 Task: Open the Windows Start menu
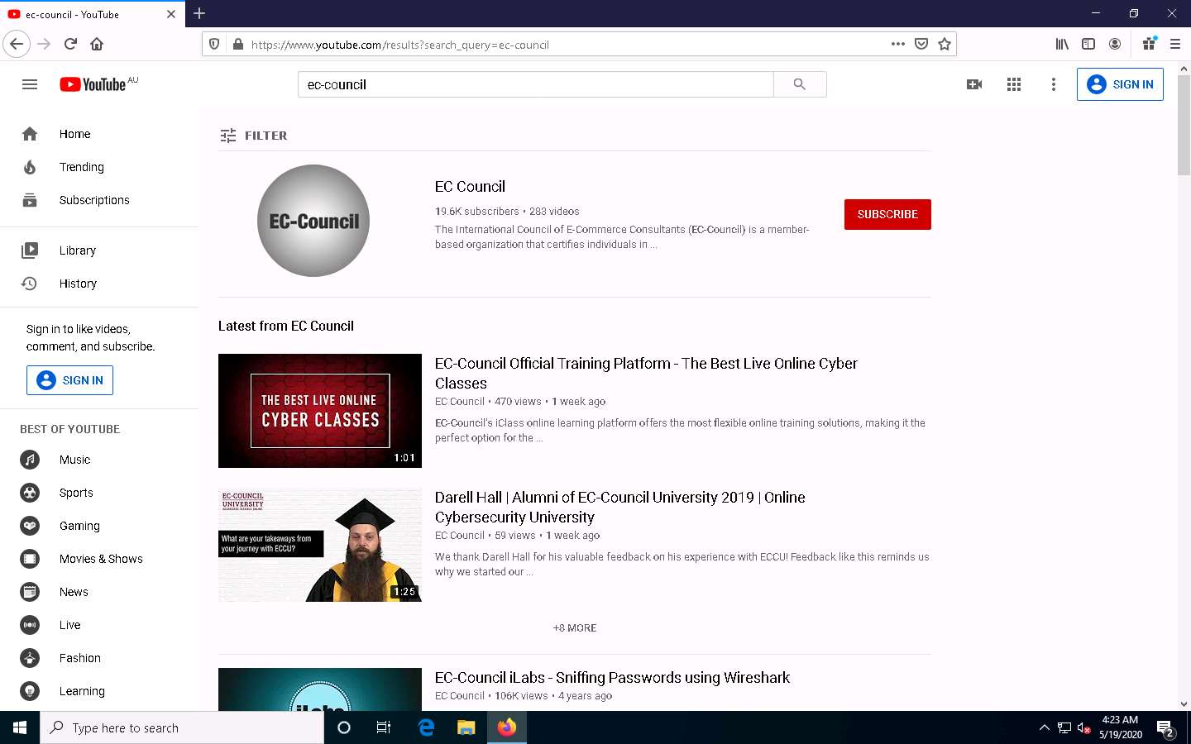click(20, 727)
